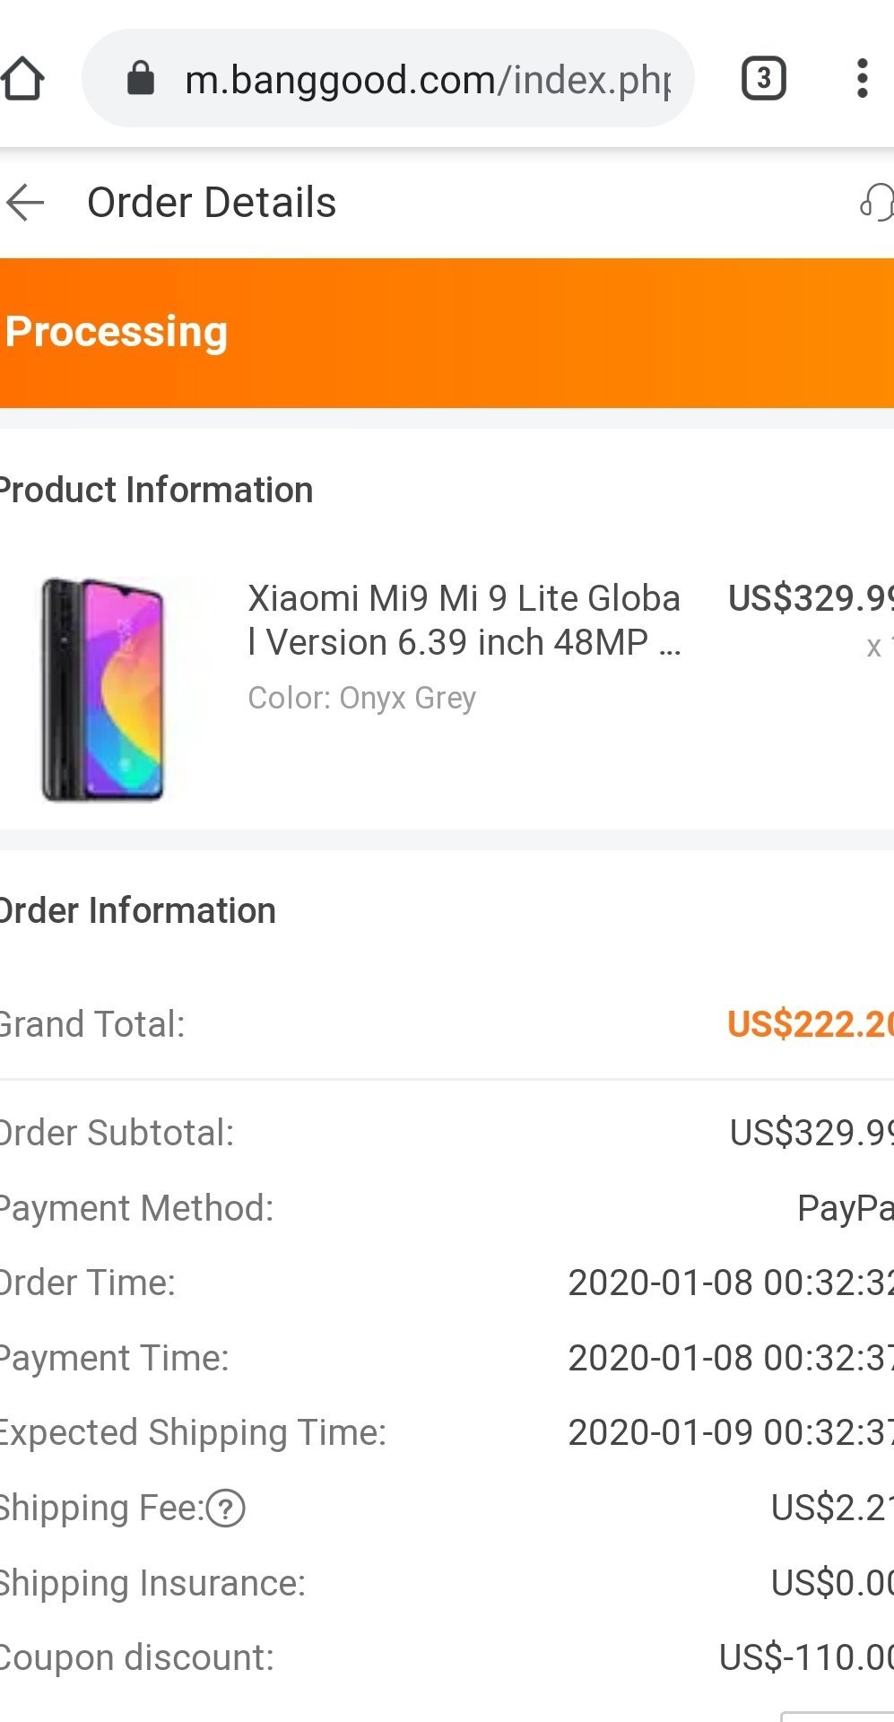Tap the Expected Shipping Time date value
Screen dimensions: 894x1722
[x=730, y=1432]
